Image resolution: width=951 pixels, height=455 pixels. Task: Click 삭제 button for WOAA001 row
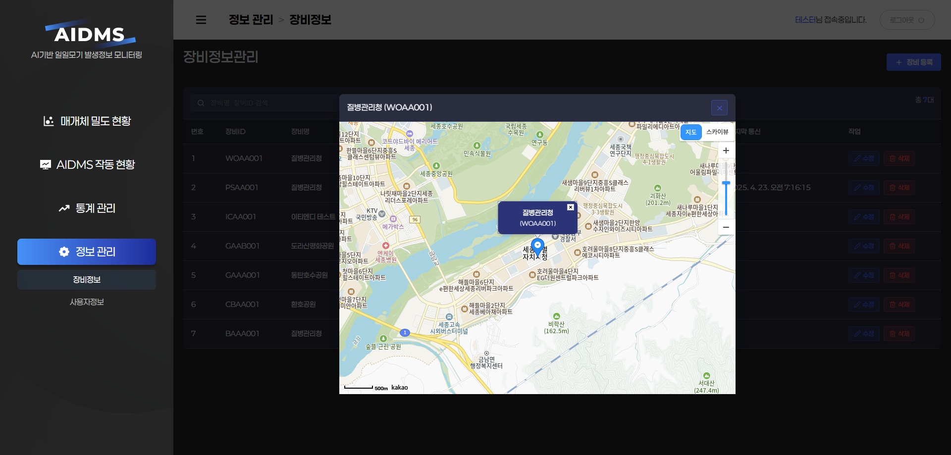click(899, 158)
